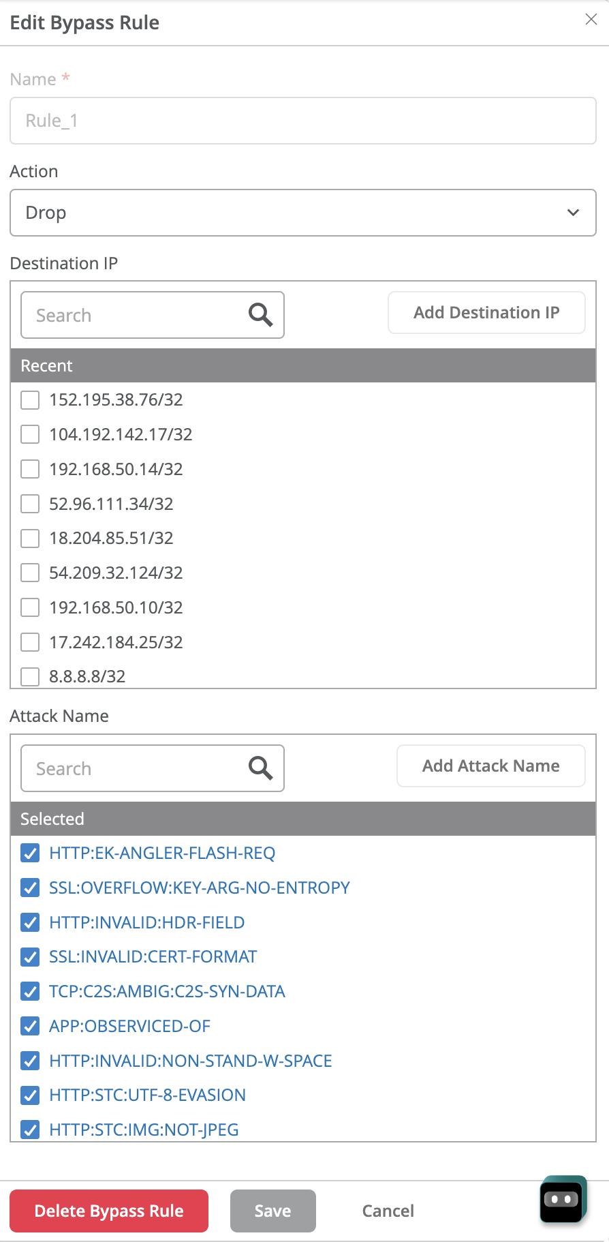Focus the Rule_1 name input field
This screenshot has height=1242, width=609.
[x=303, y=121]
